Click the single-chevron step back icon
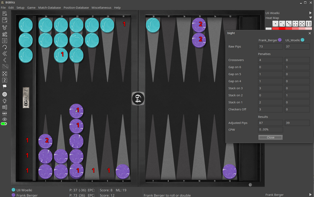 (4, 60)
